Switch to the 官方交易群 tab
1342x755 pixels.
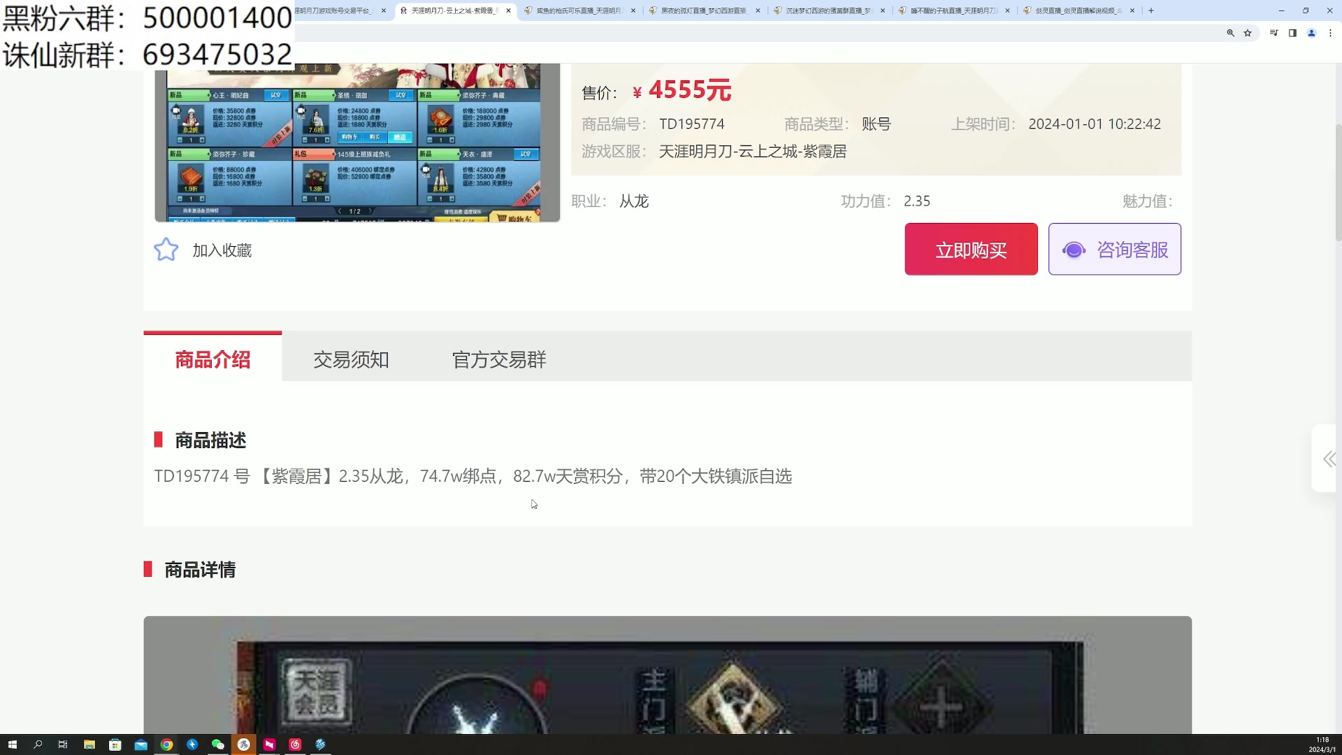499,359
